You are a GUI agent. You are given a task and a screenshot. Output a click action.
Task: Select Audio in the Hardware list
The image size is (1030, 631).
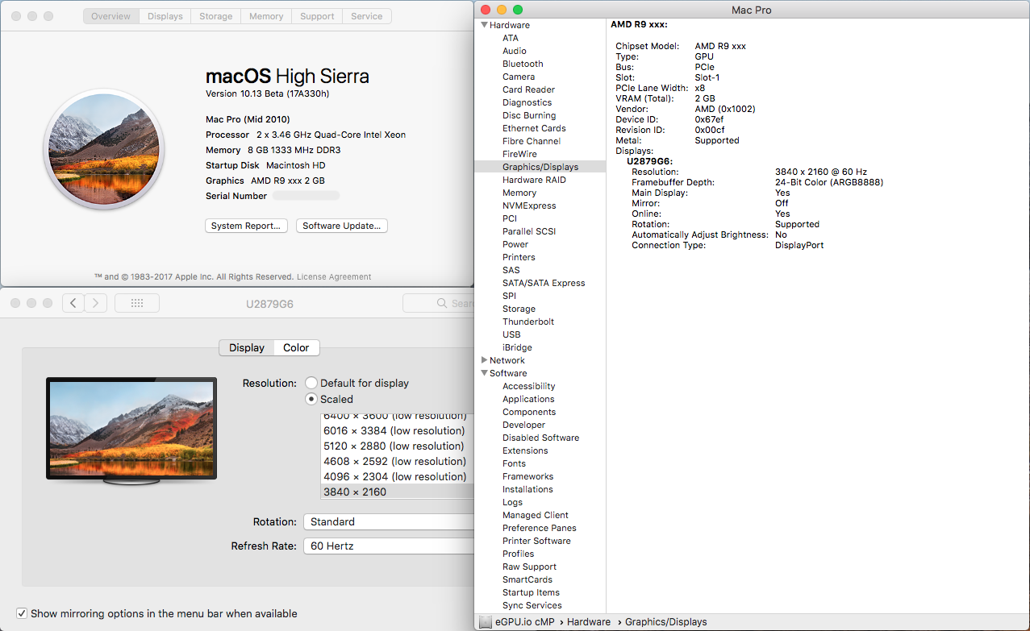tap(515, 51)
